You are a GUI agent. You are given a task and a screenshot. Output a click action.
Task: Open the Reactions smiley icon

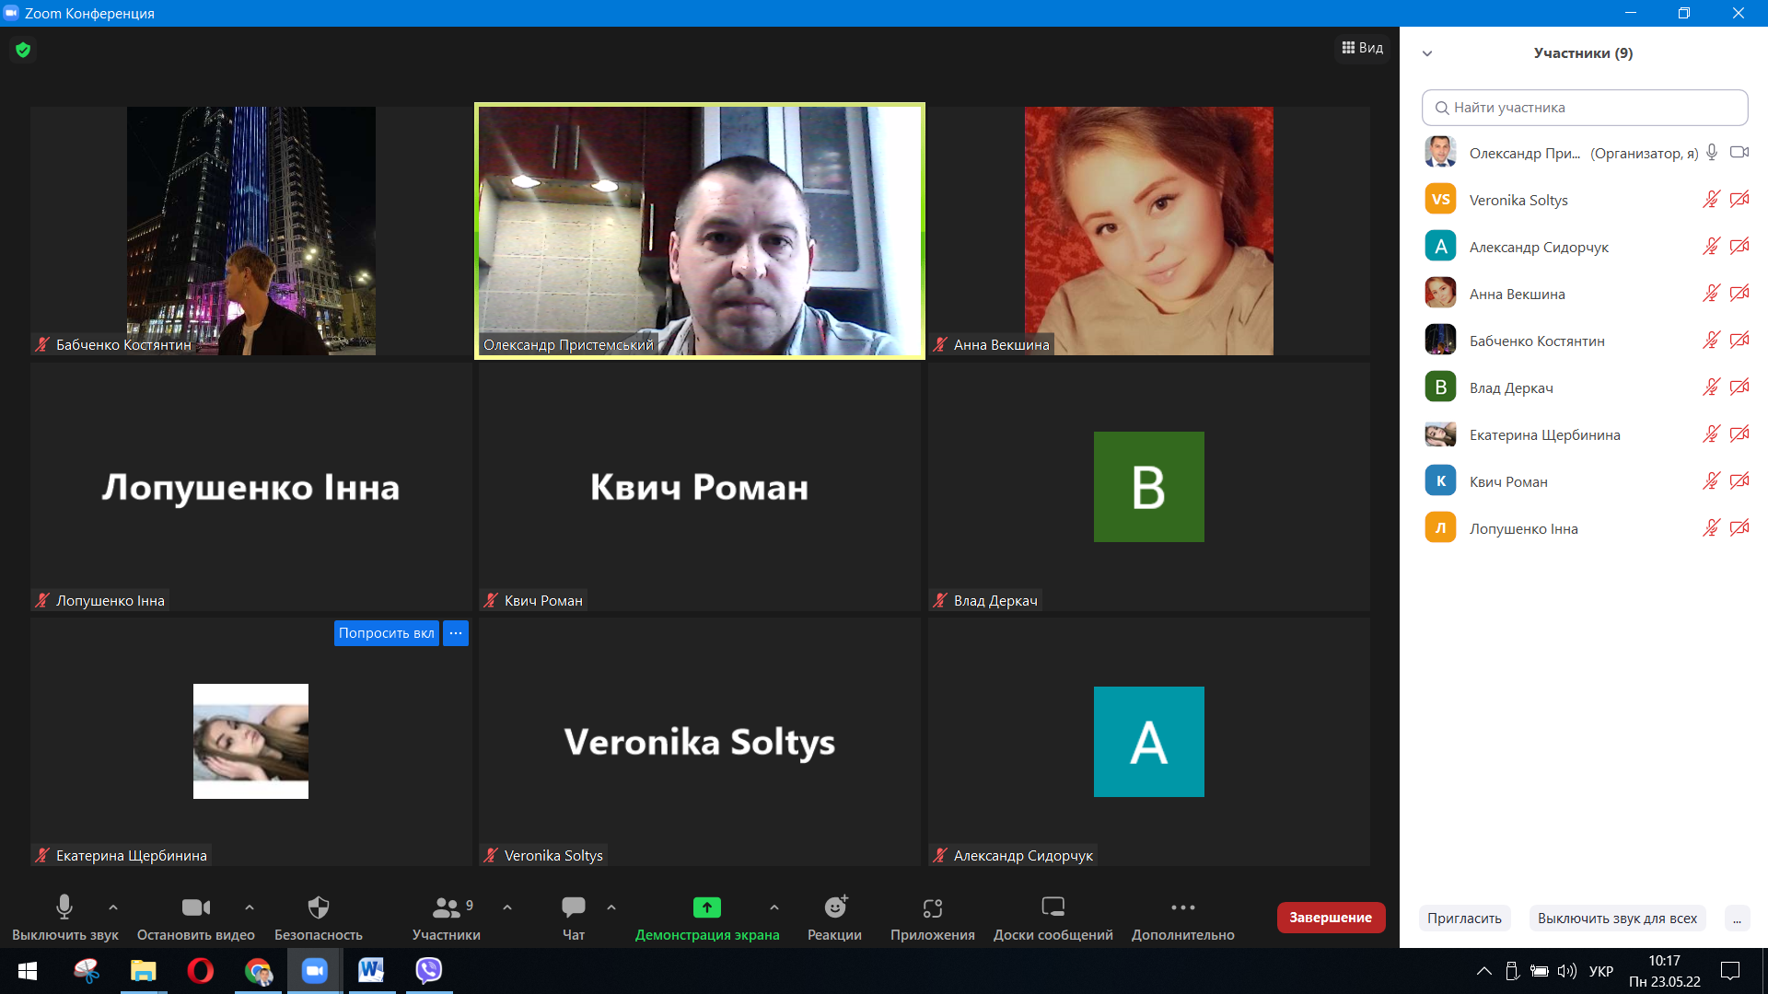(x=834, y=908)
